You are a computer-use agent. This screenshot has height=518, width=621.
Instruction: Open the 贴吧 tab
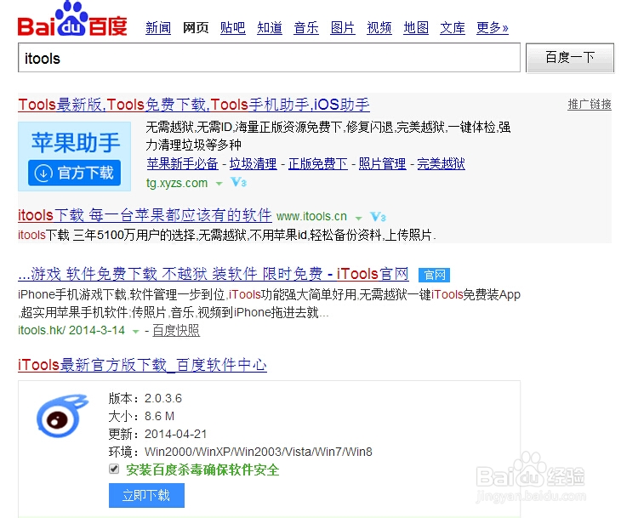[x=232, y=28]
